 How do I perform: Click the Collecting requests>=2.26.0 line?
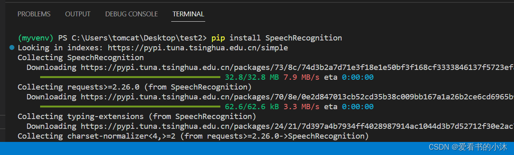pyautogui.click(x=134, y=87)
